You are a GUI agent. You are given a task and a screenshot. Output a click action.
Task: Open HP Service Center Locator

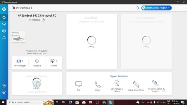155,86
